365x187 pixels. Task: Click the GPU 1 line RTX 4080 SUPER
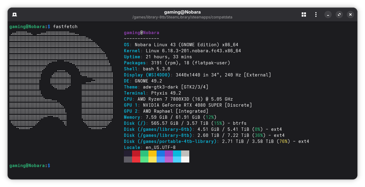(x=188, y=105)
